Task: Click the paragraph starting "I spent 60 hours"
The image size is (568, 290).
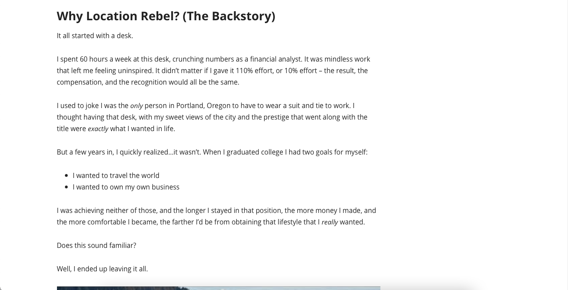Action: 213,71
